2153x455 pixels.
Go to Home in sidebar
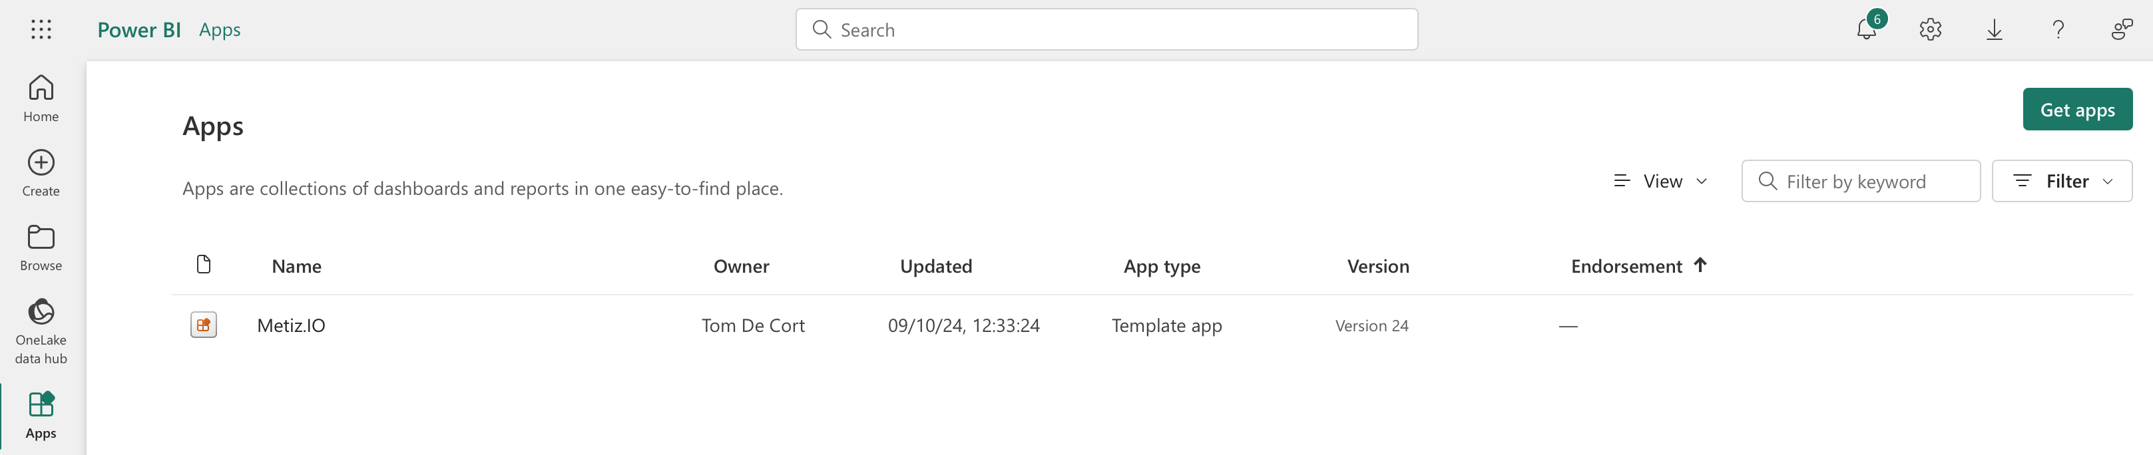(x=41, y=98)
